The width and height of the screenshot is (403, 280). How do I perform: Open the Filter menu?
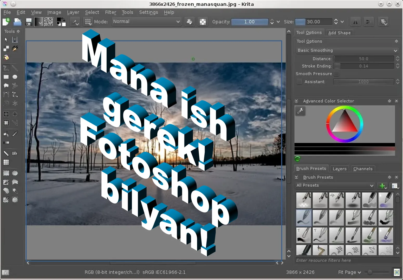(x=110, y=12)
